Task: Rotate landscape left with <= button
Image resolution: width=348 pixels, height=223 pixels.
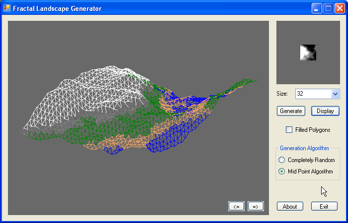Action: (x=236, y=207)
